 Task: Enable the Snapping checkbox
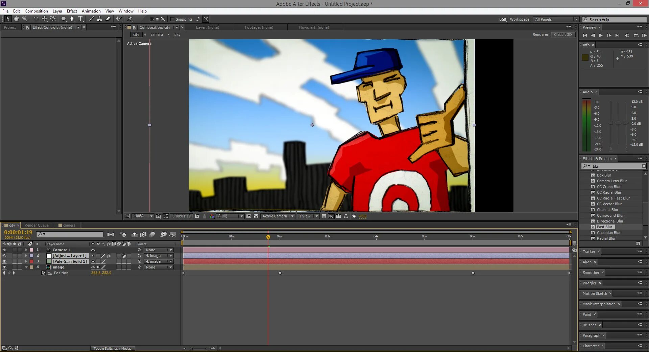tap(172, 19)
